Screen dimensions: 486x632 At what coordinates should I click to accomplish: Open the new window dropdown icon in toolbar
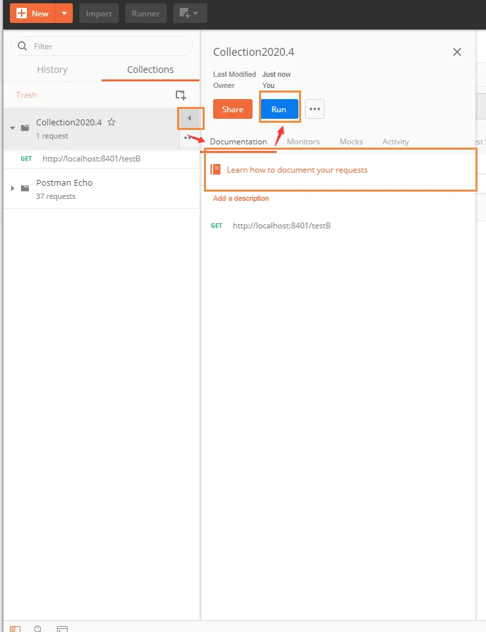point(190,13)
